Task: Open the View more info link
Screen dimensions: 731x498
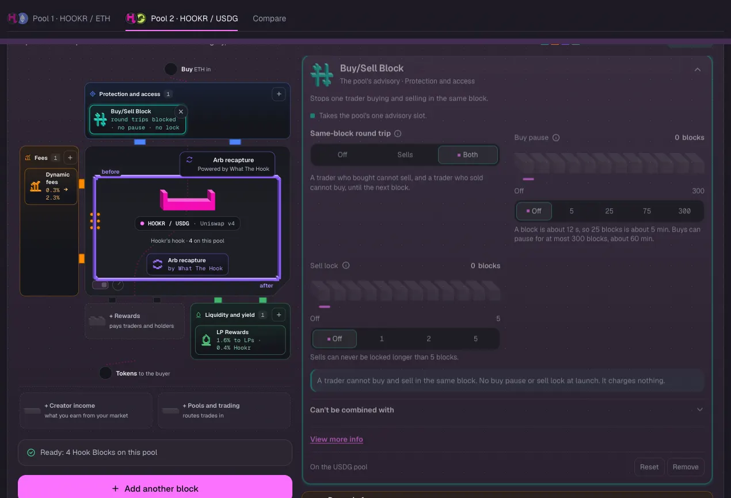Action: click(337, 439)
